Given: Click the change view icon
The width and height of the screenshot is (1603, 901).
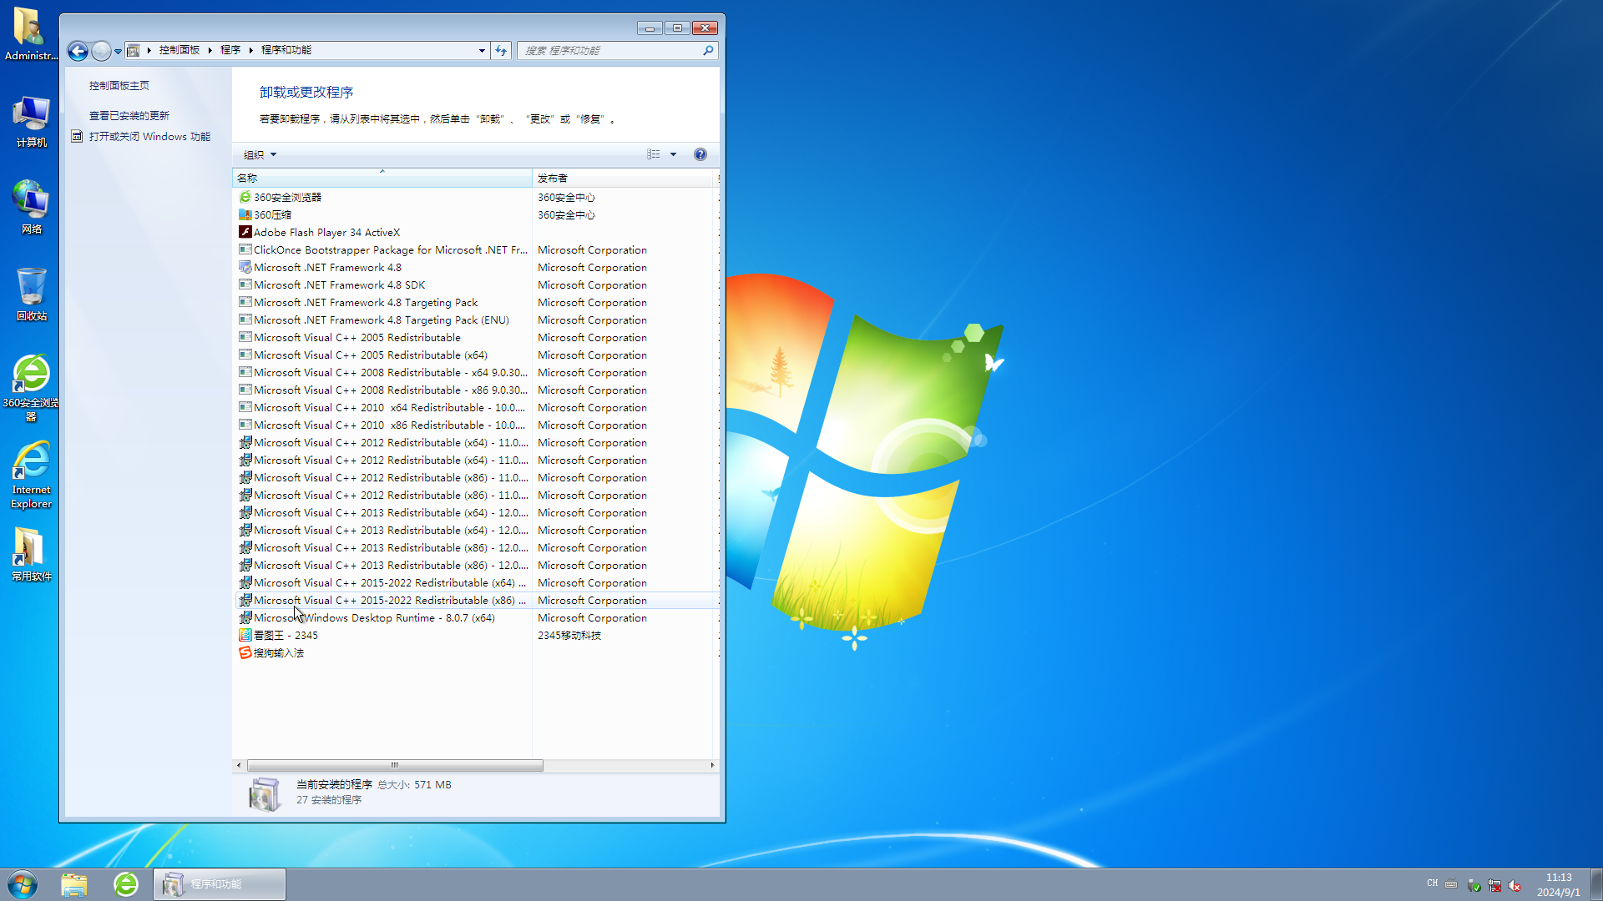Looking at the screenshot, I should click(654, 154).
